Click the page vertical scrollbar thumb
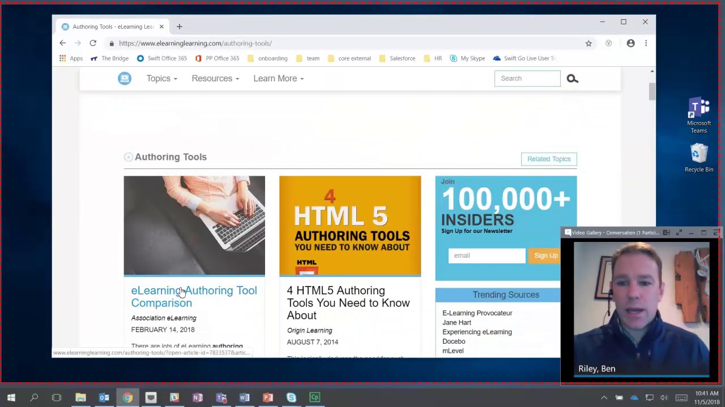Image resolution: width=725 pixels, height=407 pixels. click(x=652, y=91)
